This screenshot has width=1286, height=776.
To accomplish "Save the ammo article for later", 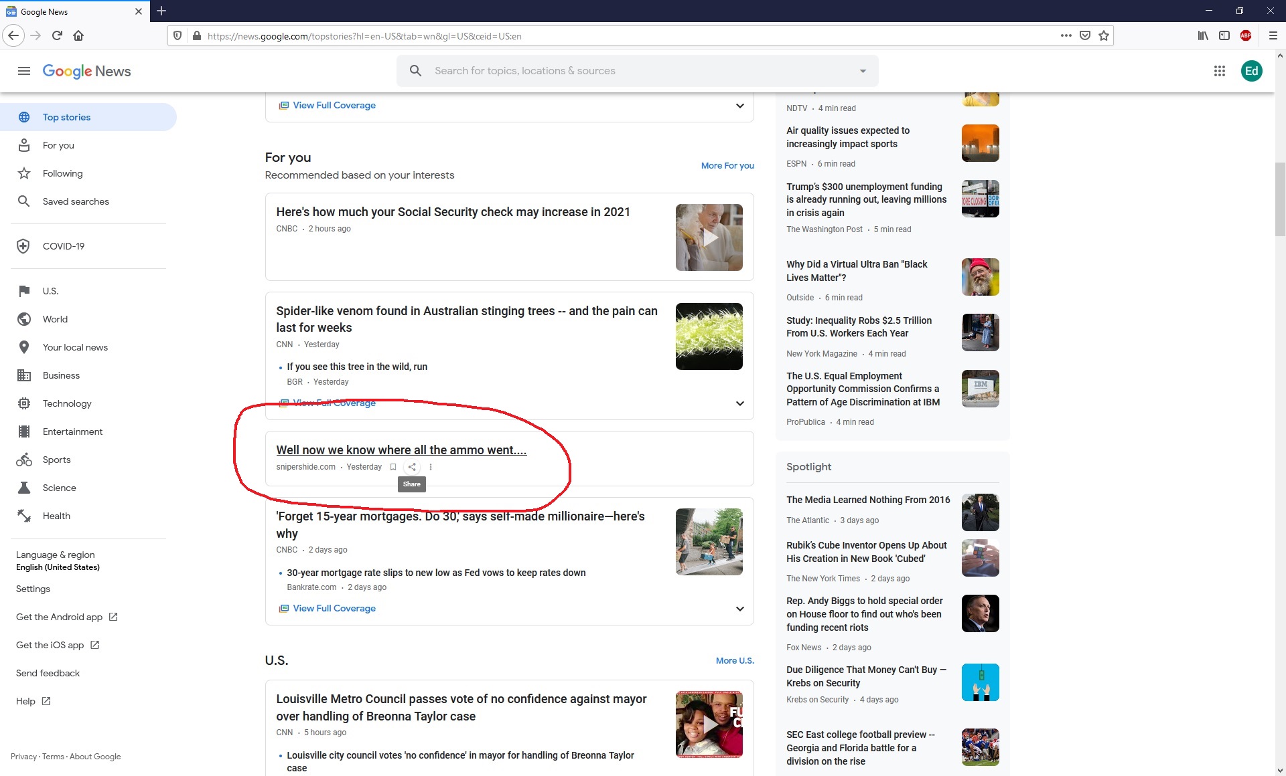I will [x=393, y=467].
